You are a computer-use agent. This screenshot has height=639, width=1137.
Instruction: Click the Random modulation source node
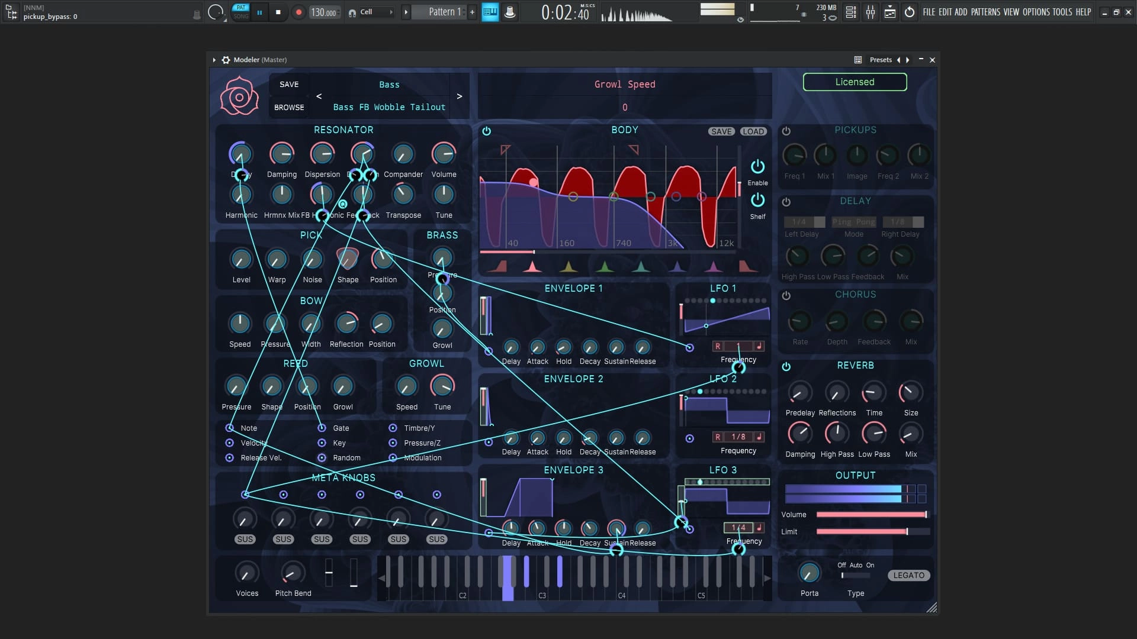(322, 457)
